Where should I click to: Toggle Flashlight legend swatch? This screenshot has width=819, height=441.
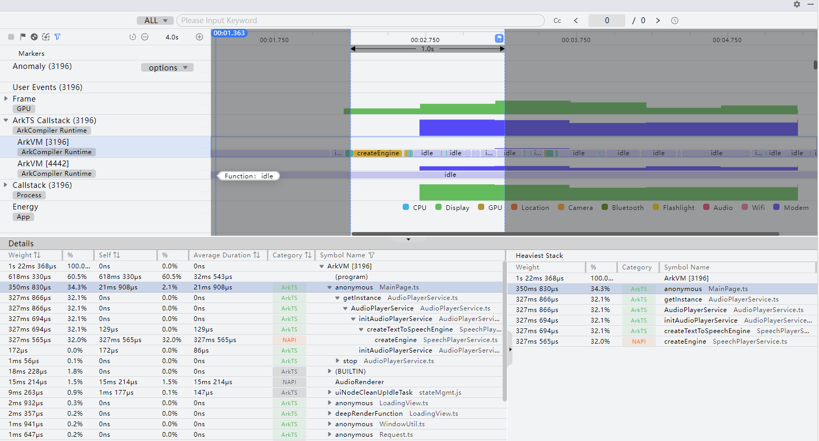(656, 207)
